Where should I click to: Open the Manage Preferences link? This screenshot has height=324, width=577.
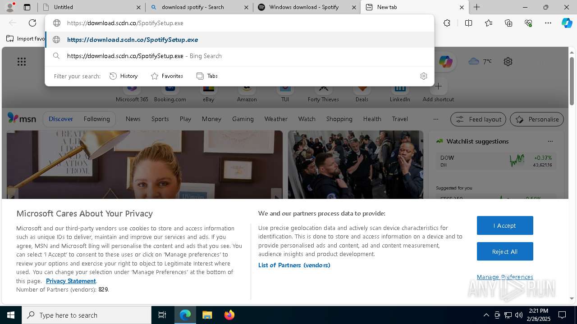(505, 277)
